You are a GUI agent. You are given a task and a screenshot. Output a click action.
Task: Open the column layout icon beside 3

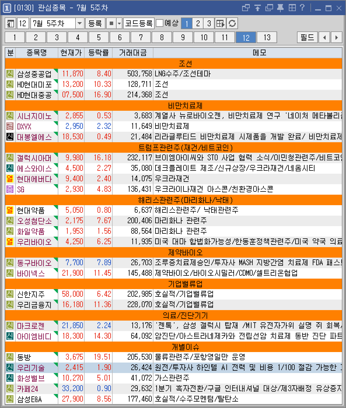click(x=221, y=24)
